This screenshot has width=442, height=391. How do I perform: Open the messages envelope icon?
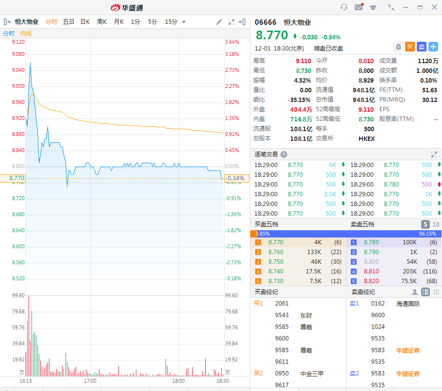(x=359, y=7)
